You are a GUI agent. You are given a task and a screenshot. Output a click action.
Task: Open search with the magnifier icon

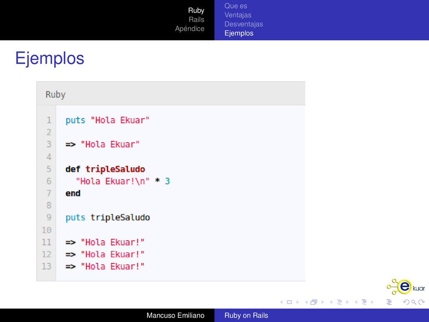coord(414,302)
